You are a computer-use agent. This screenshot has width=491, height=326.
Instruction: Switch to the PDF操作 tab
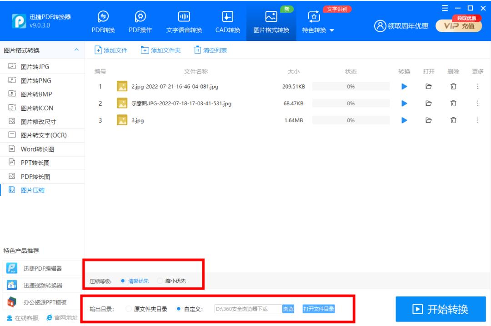coord(140,21)
